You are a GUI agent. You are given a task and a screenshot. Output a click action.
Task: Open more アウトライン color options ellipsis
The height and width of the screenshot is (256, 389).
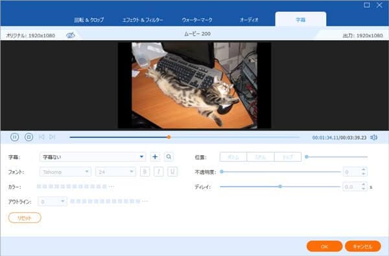click(x=145, y=201)
